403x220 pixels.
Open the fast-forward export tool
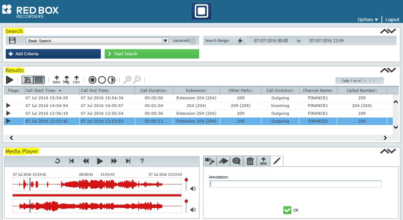[x=223, y=161]
